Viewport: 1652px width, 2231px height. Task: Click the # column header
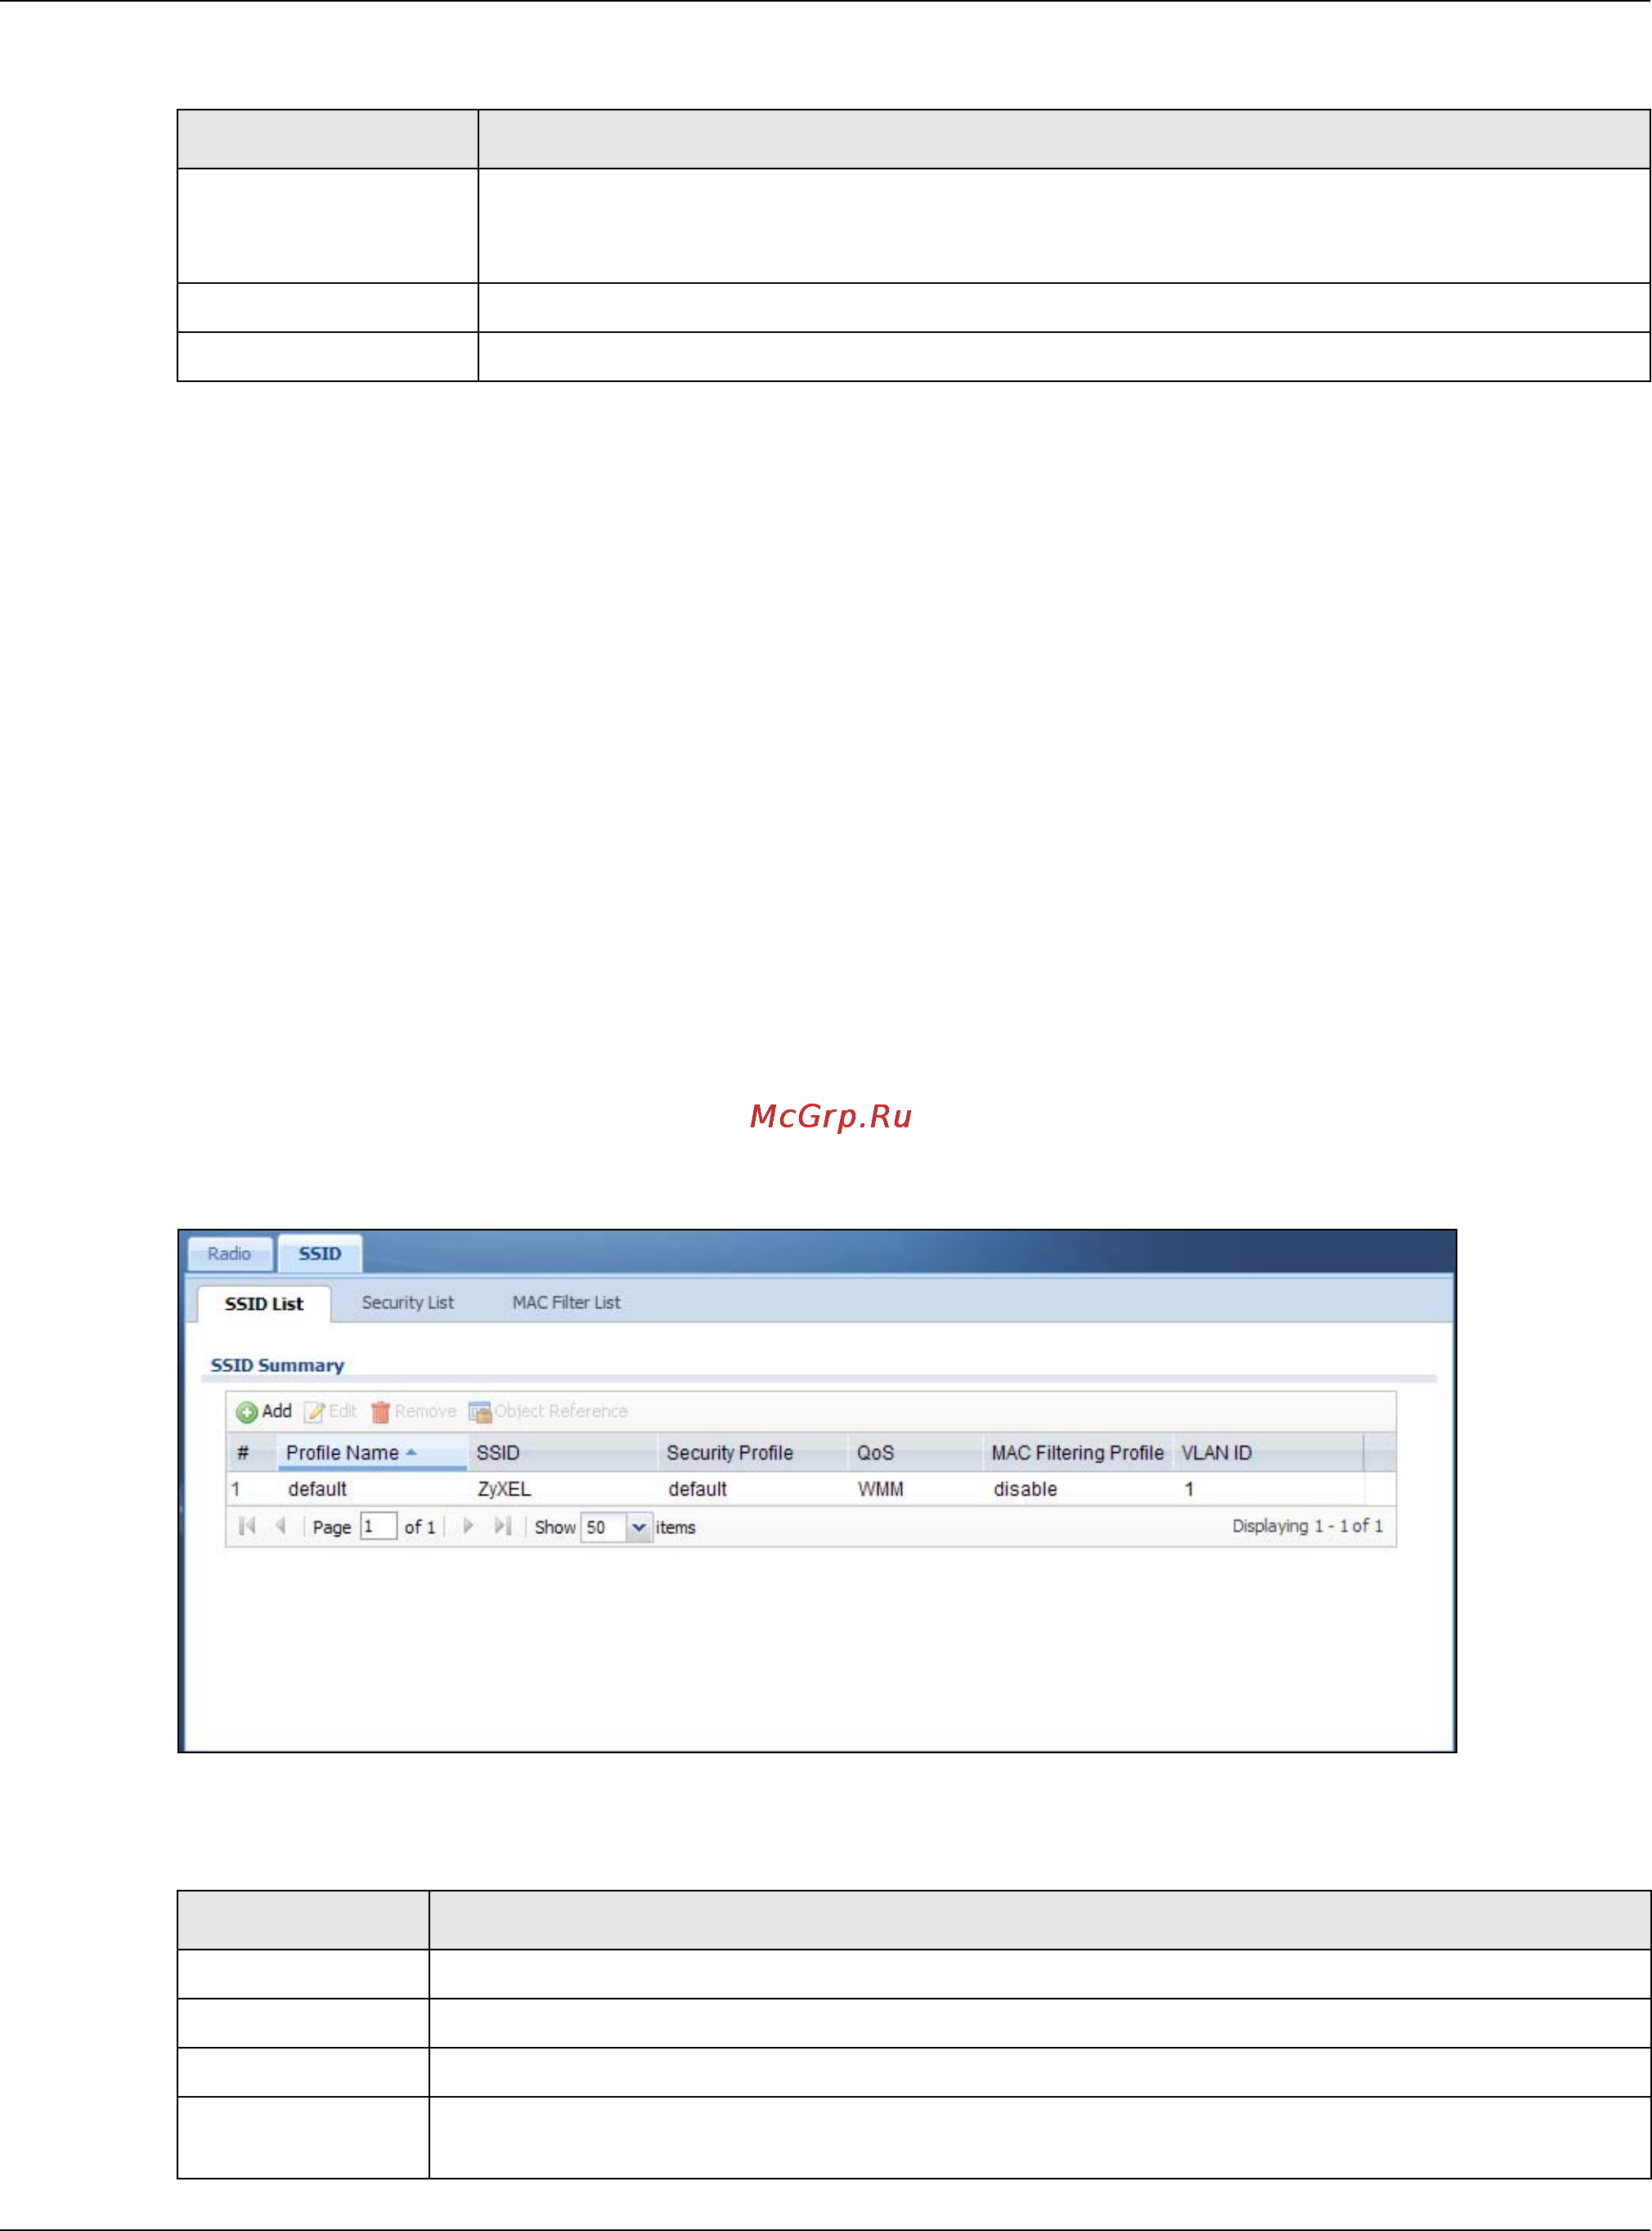click(251, 1453)
